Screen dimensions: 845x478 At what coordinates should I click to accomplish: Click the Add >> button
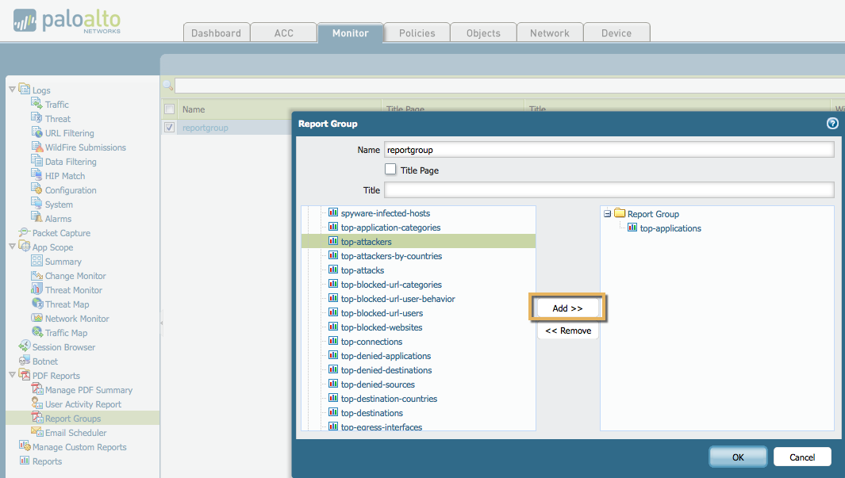567,308
